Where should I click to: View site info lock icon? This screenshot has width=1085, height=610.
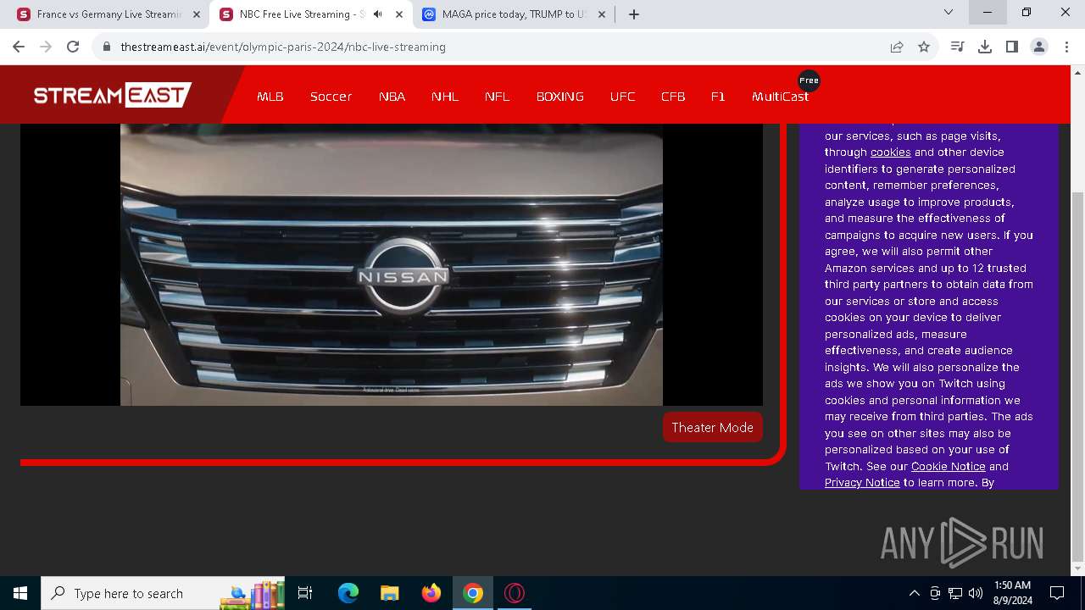point(107,47)
